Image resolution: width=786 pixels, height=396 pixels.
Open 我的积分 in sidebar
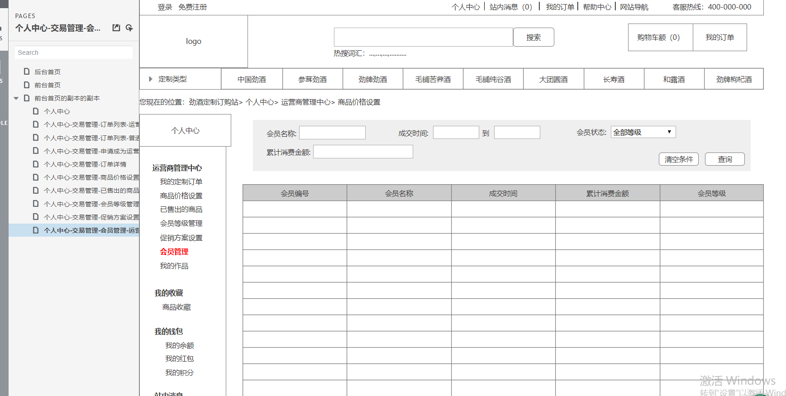point(180,372)
